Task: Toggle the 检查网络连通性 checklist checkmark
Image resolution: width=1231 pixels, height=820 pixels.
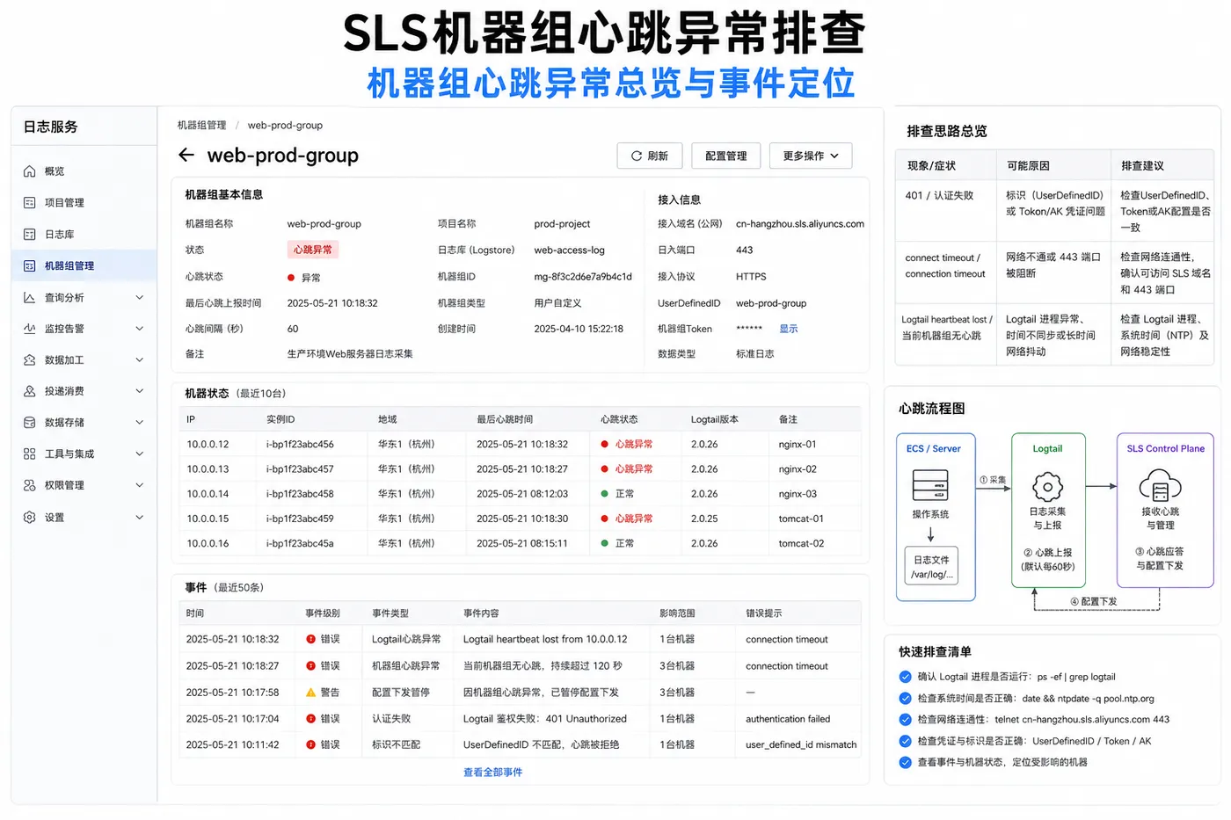Action: point(905,719)
